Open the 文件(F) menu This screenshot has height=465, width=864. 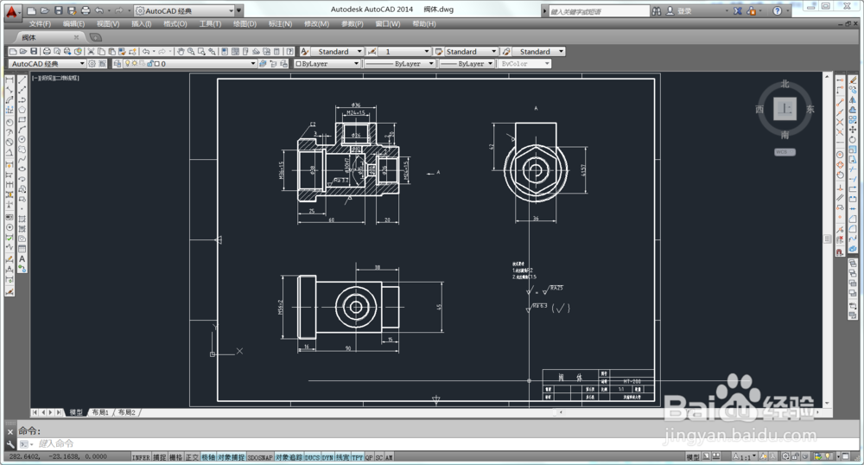[40, 23]
